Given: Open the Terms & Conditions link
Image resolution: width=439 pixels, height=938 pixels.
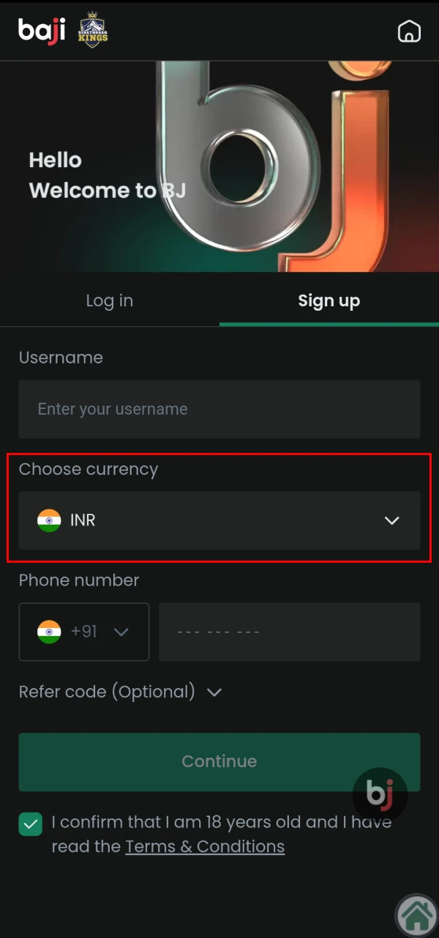Looking at the screenshot, I should (205, 846).
